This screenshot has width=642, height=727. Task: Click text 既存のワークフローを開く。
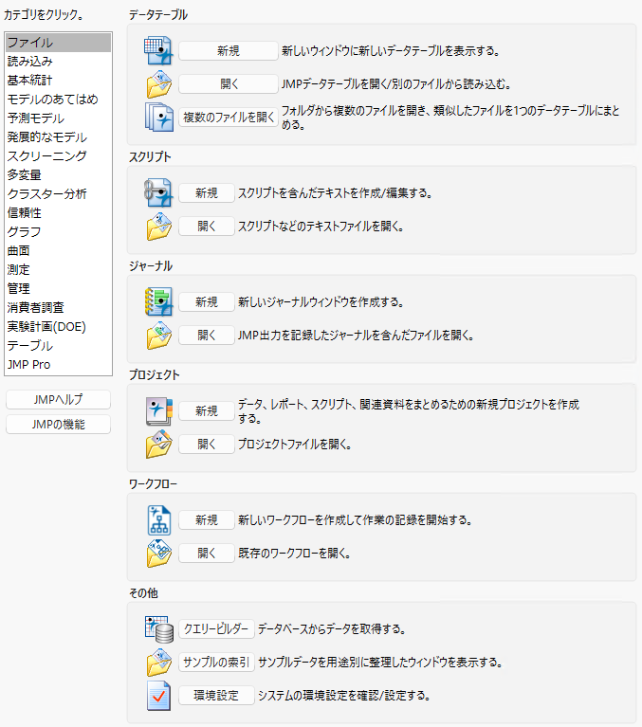[294, 554]
